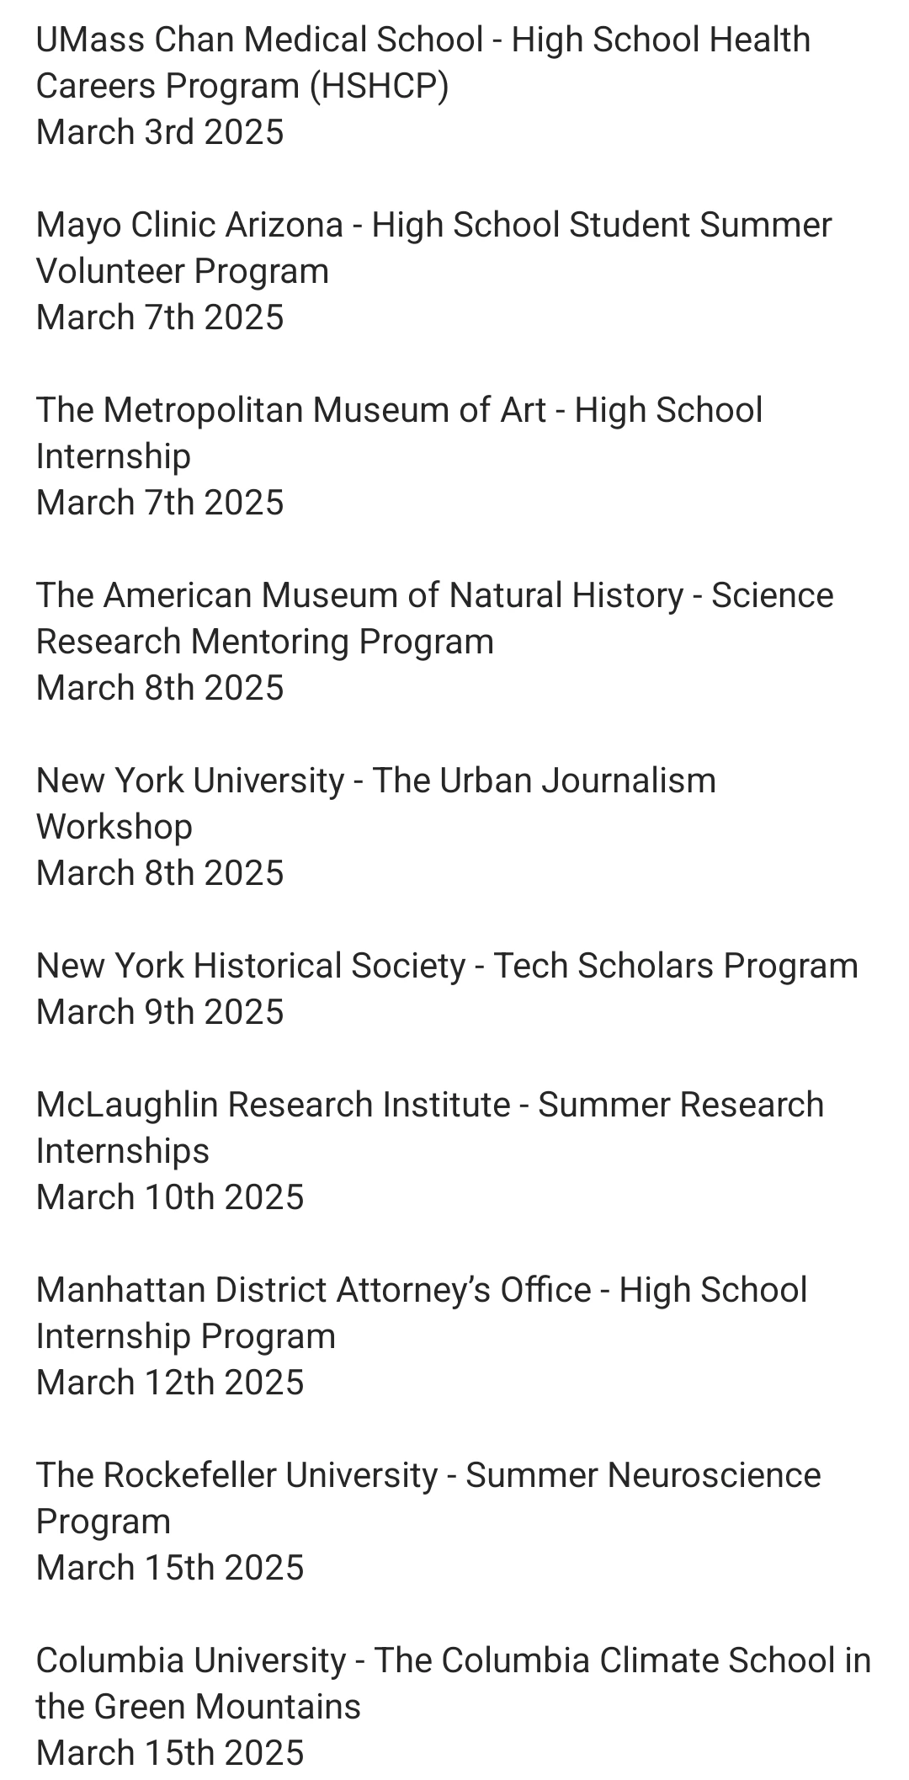909x1780 pixels.
Task: Open McLaughlin Research Institute Summer Research Internships
Action: point(430,1127)
